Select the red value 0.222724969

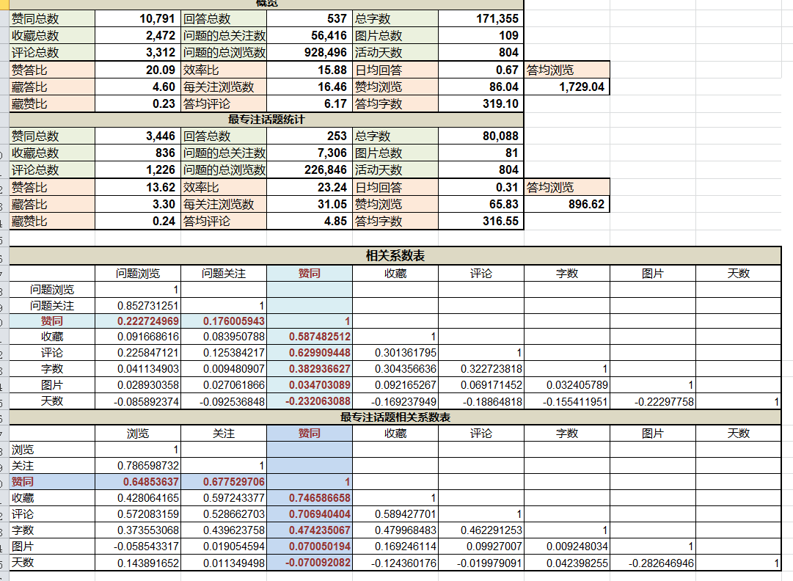point(138,321)
